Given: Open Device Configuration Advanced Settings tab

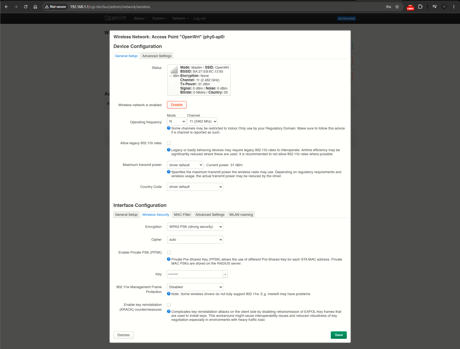Looking at the screenshot, I should 157,56.
